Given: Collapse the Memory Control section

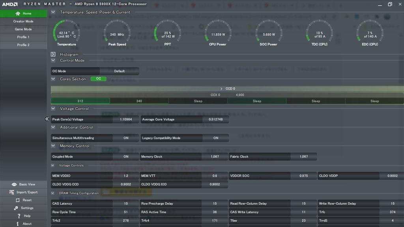Looking at the screenshot, I should point(53,146).
